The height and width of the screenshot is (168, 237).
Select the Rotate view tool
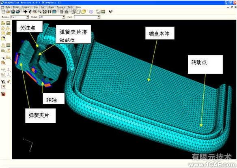tap(30, 12)
